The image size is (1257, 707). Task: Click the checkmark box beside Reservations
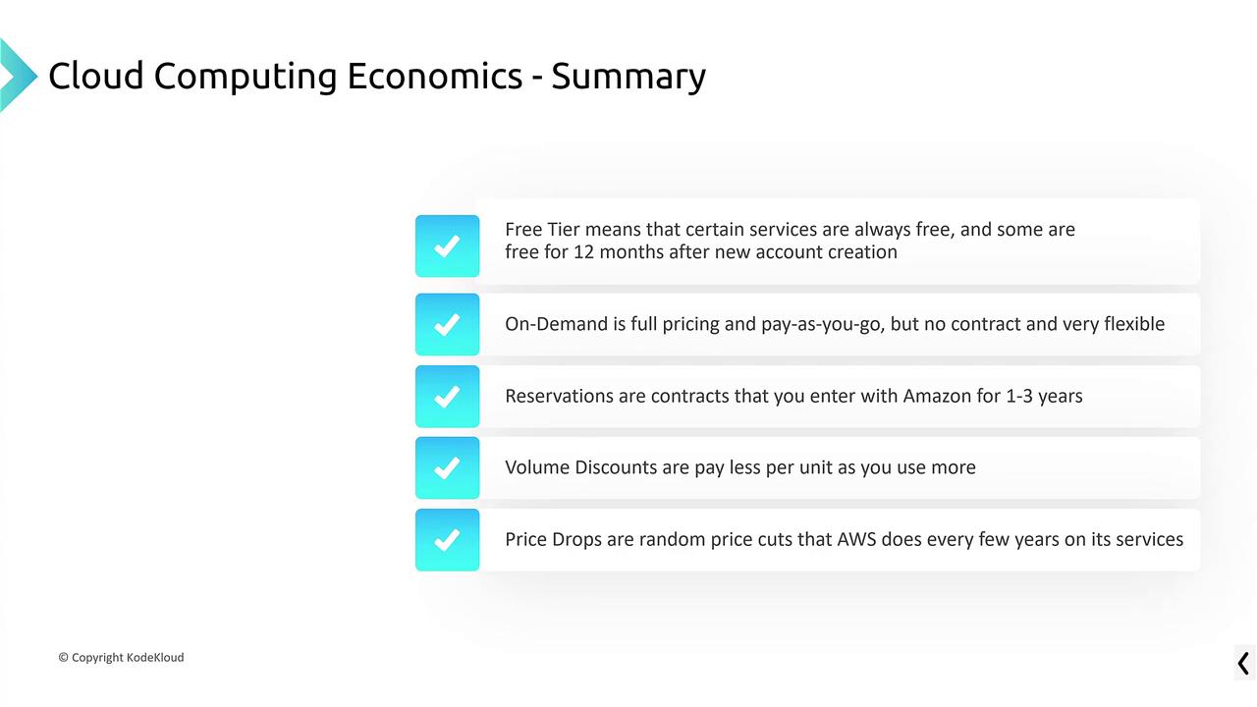[447, 397]
